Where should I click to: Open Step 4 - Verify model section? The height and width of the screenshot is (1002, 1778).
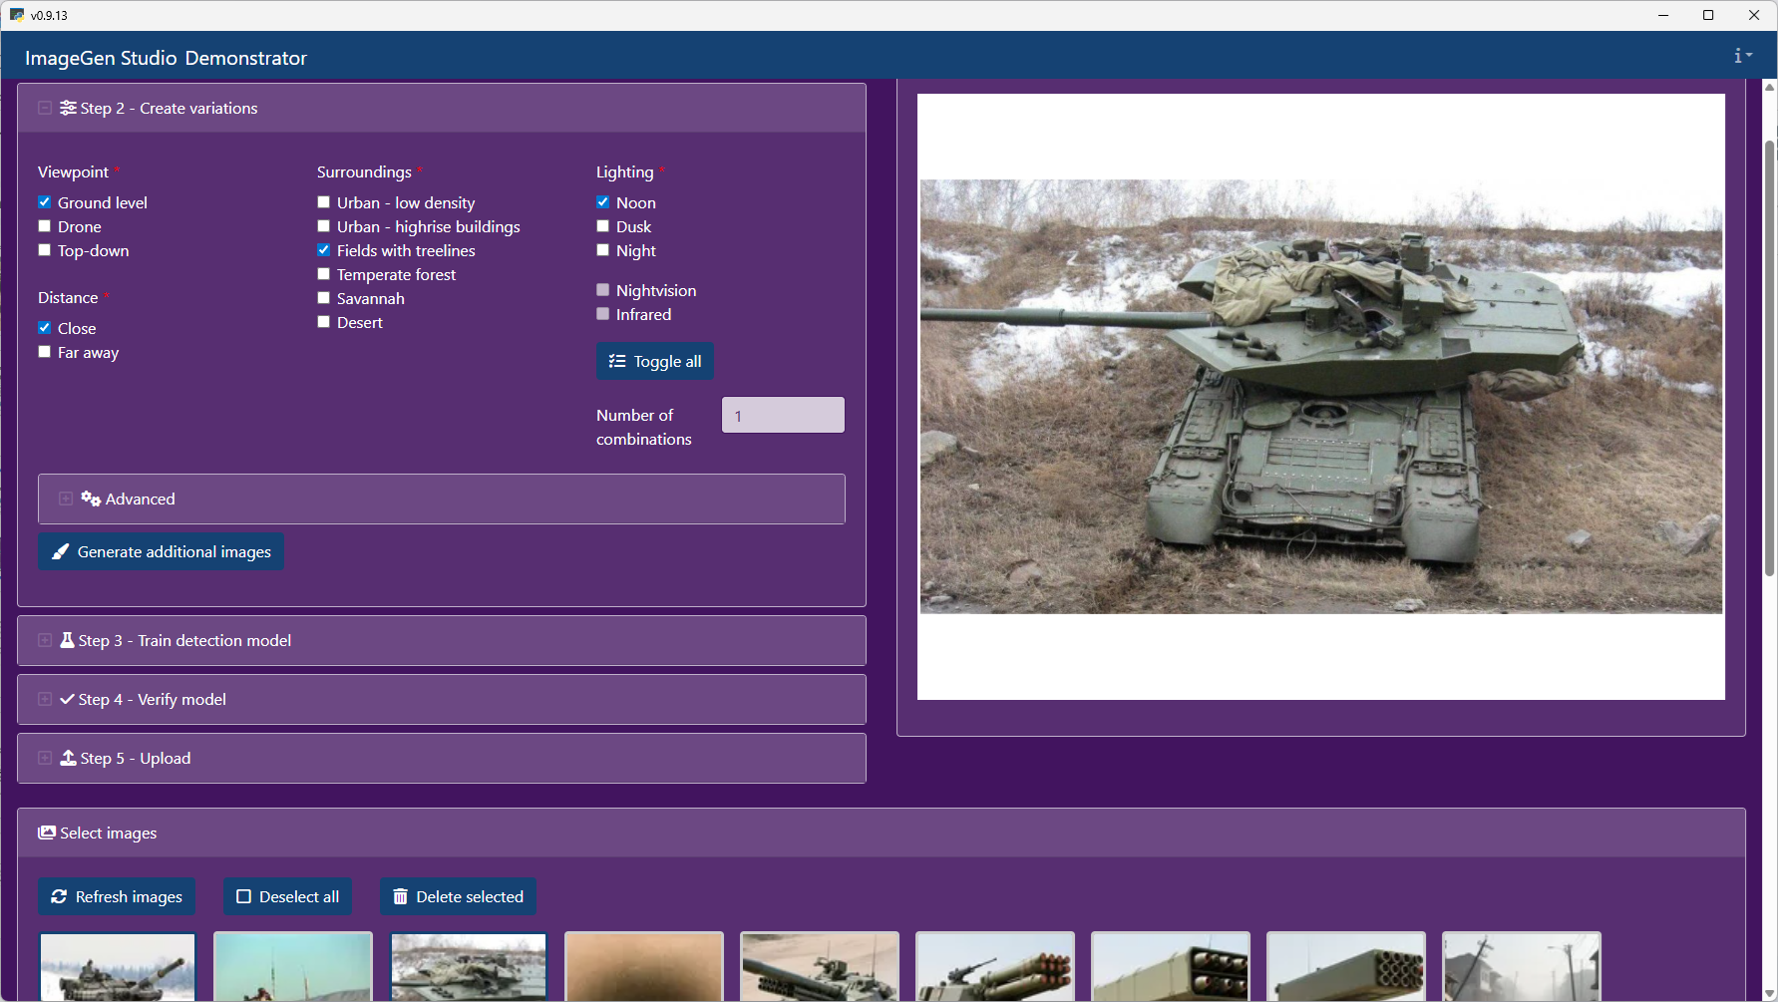point(45,699)
